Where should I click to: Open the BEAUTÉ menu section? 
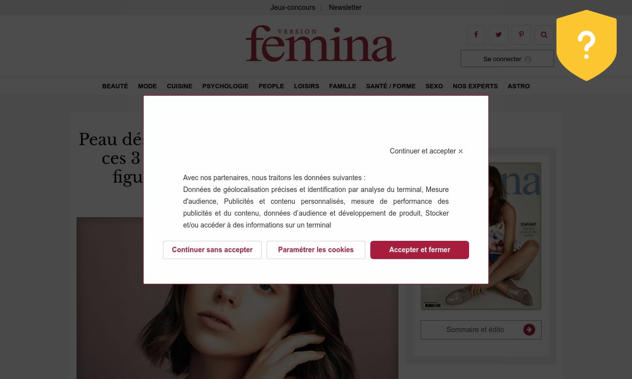[115, 86]
